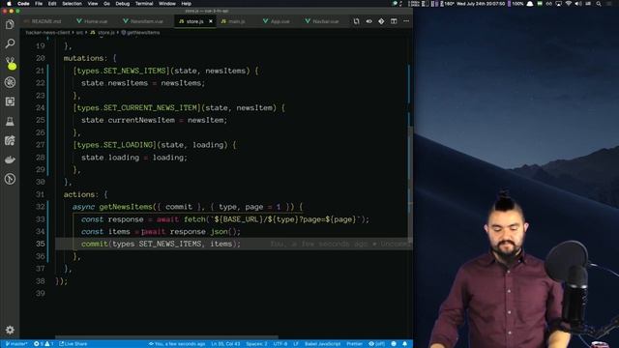Open the Debug menu

[x=123, y=4]
